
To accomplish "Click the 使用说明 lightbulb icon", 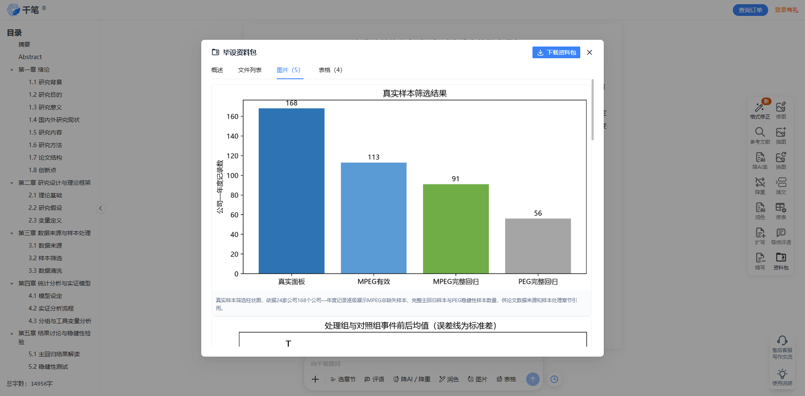I will tap(782, 374).
